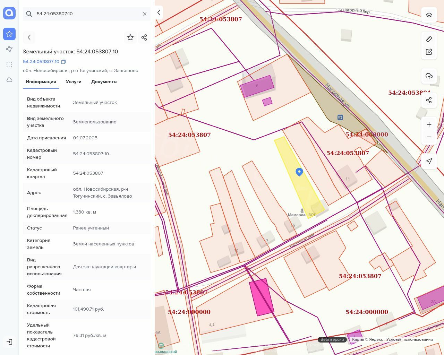Viewport: 444px width, 355px height.
Task: Copy cadastral number 54:24:053807:10
Action: click(x=63, y=62)
